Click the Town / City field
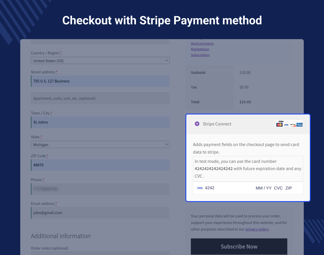324x255 pixels. (x=100, y=122)
